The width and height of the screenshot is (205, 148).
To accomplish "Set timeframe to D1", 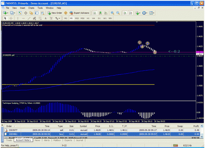I will (x=99, y=18).
